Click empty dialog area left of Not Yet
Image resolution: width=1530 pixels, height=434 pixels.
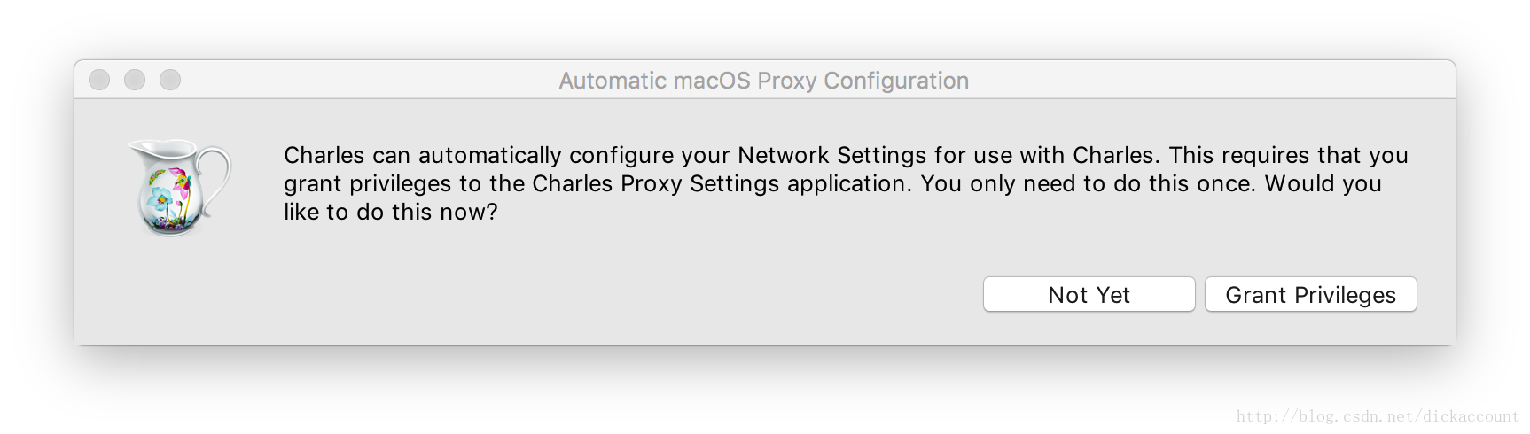coord(621,295)
